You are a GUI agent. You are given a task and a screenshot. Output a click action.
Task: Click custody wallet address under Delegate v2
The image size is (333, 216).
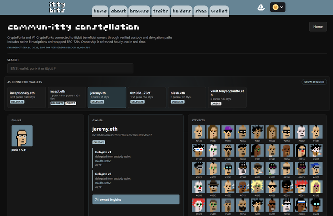[x=103, y=183]
